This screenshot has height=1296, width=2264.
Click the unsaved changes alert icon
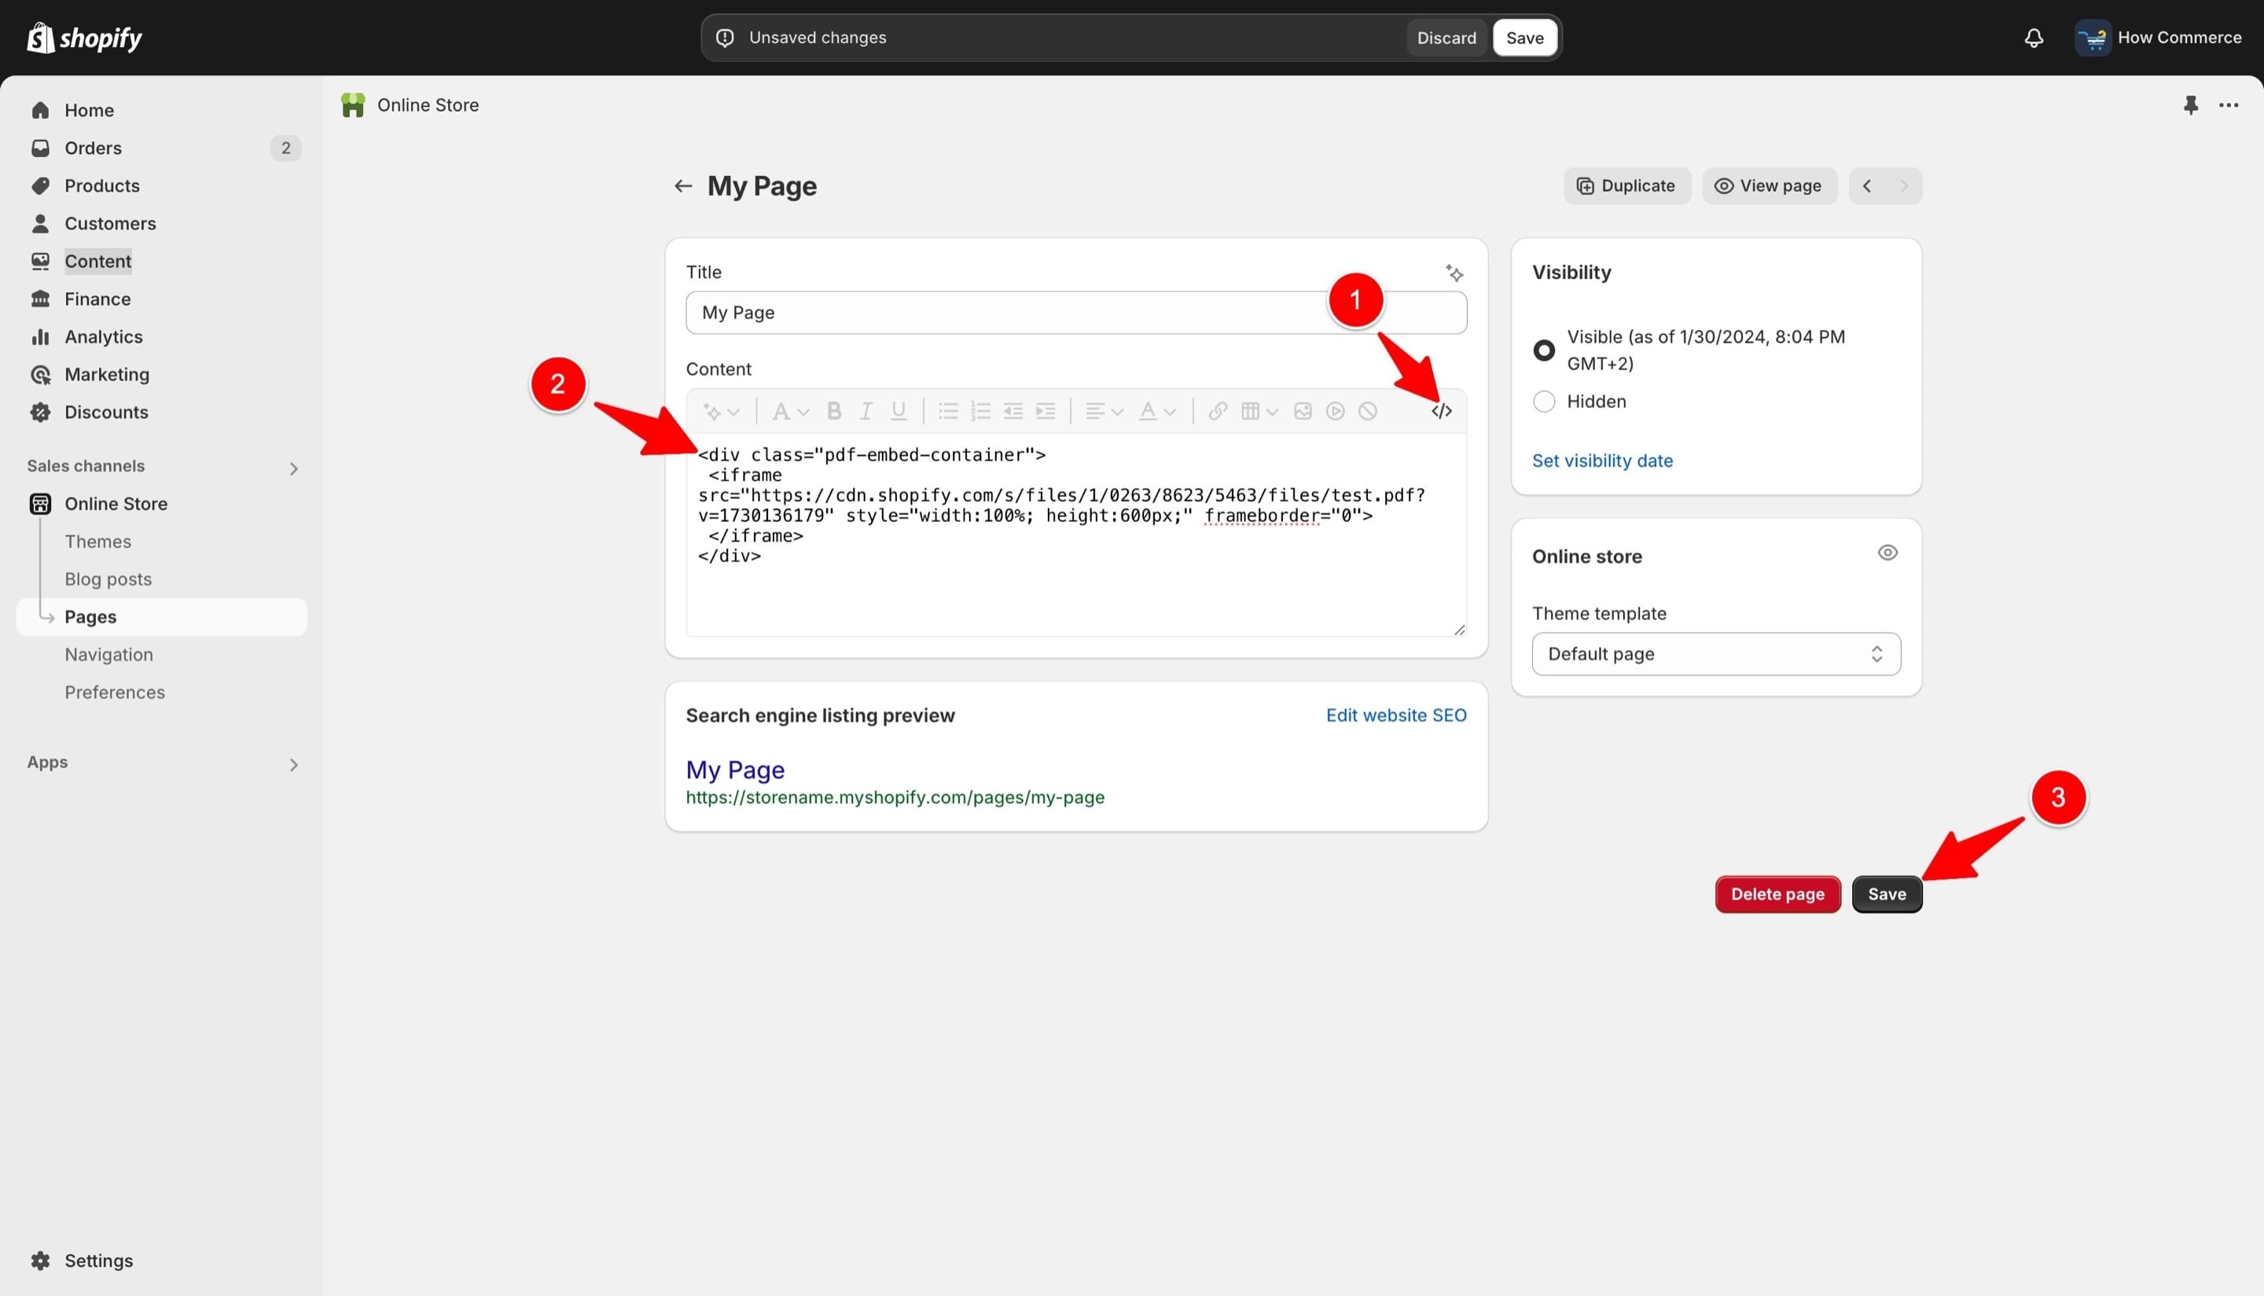[725, 38]
